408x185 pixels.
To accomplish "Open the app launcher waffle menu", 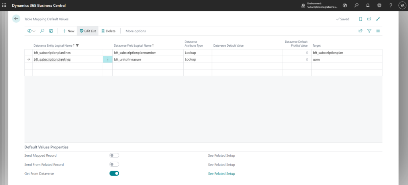I will 4,5.
